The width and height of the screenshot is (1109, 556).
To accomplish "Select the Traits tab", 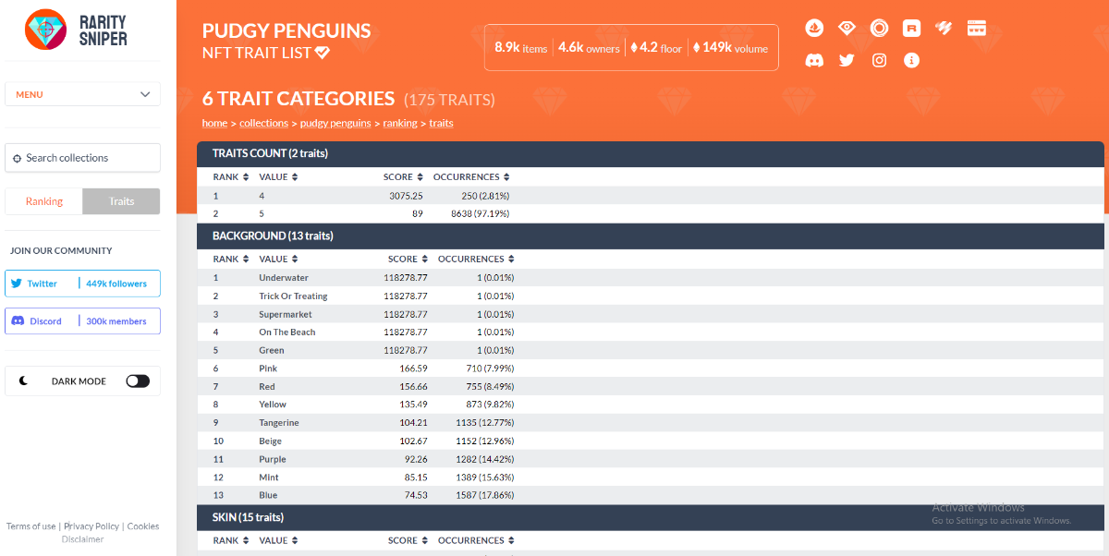I will [121, 201].
